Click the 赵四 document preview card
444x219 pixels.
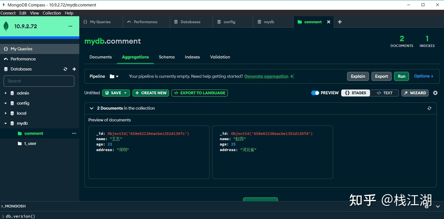tap(273, 152)
